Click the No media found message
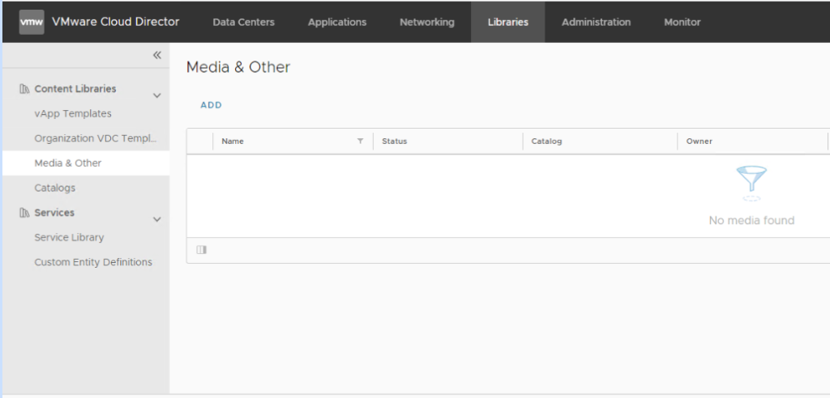 click(751, 220)
